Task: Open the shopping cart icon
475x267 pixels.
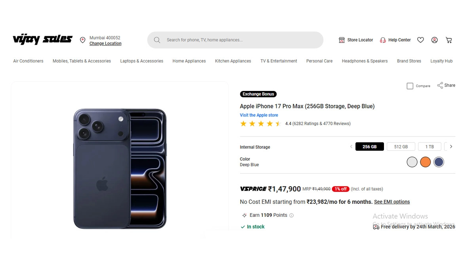Action: (x=448, y=40)
